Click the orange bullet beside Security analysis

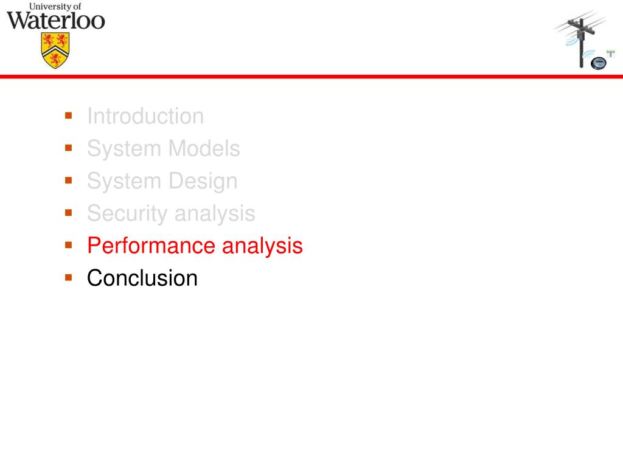pos(68,212)
